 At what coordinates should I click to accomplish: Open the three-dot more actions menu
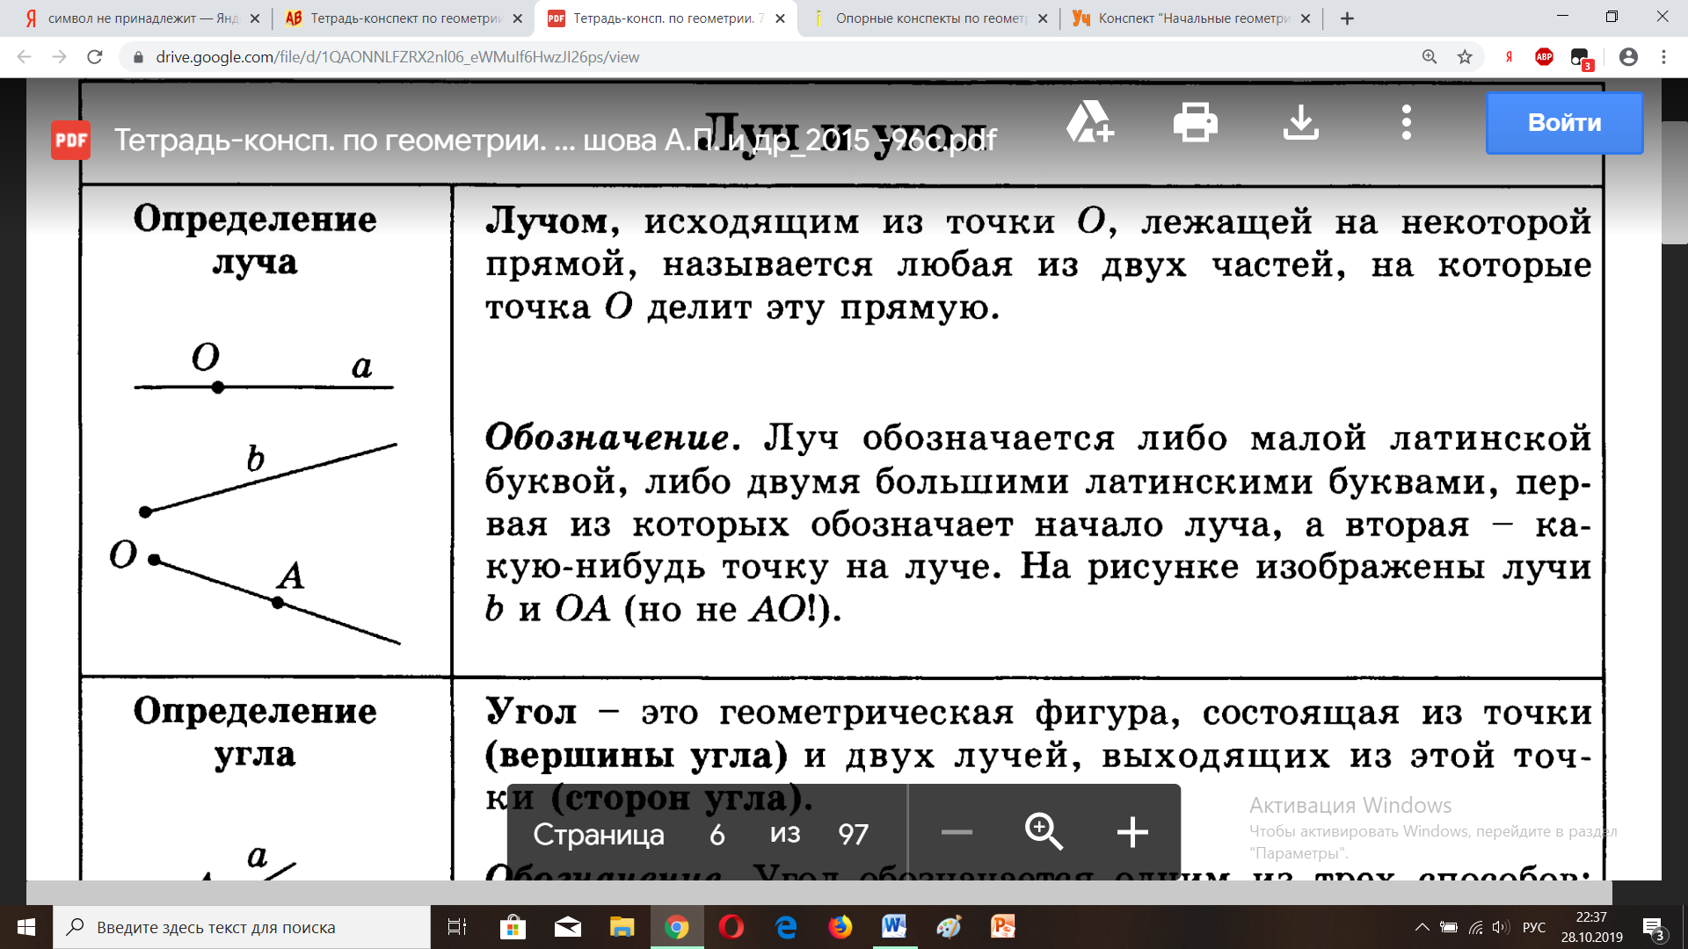pos(1407,122)
